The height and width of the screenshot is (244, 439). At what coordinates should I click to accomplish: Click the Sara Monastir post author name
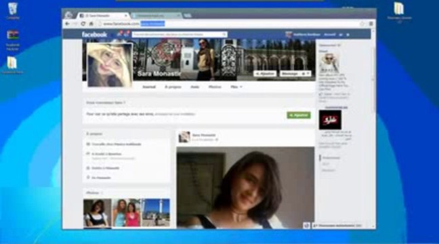click(x=204, y=135)
